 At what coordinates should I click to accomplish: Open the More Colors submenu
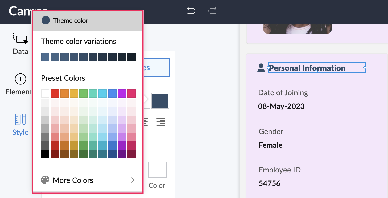(88, 180)
